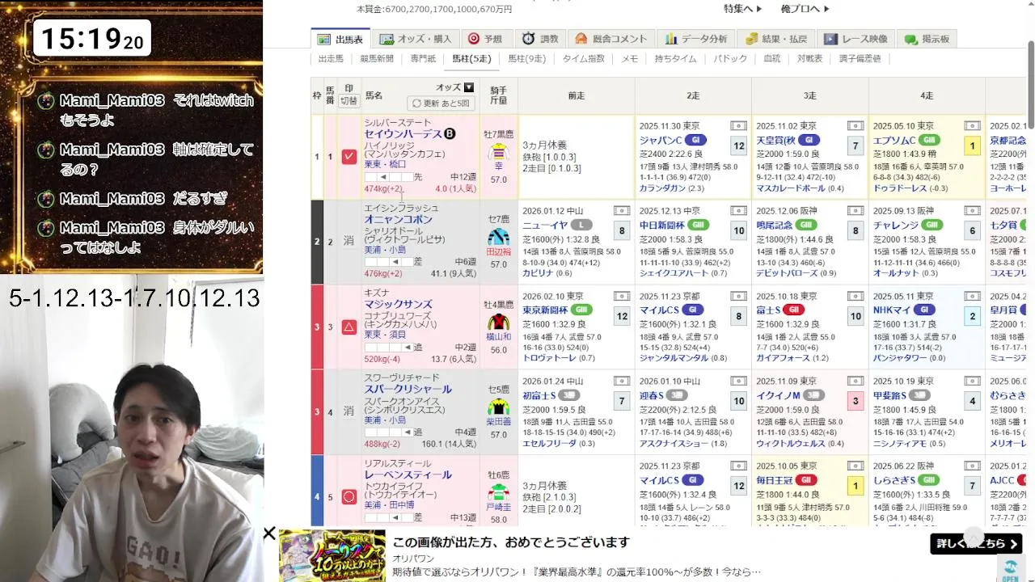Image resolution: width=1035 pixels, height=582 pixels.
Task: Click the 更新 あと5回 refresh button
Action: coord(441,103)
